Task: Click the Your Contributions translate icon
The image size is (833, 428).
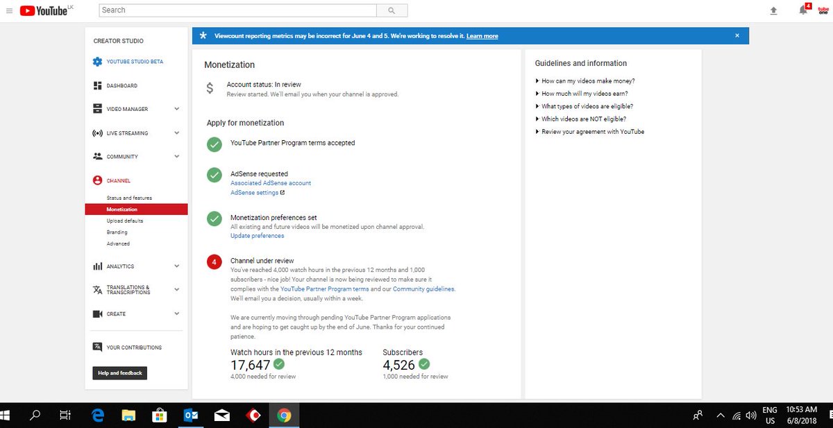Action: pyautogui.click(x=98, y=347)
